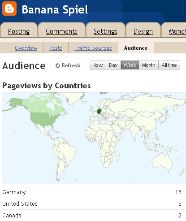The image size is (186, 221).
Task: Switch time range to Month
Action: (149, 65)
